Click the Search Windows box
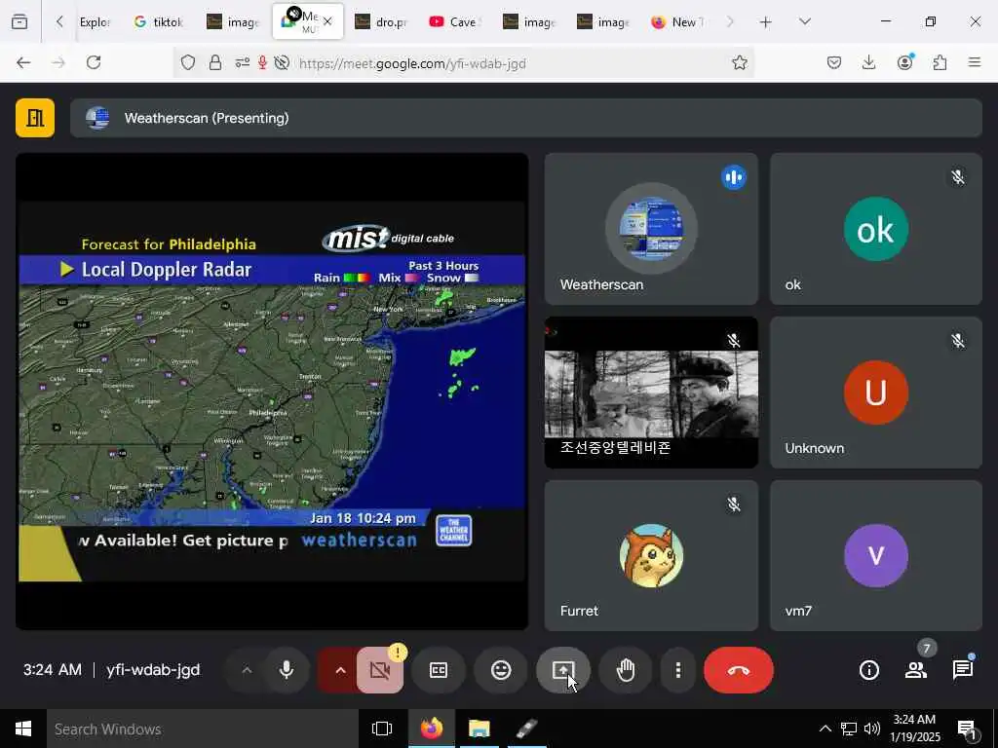 pyautogui.click(x=203, y=729)
